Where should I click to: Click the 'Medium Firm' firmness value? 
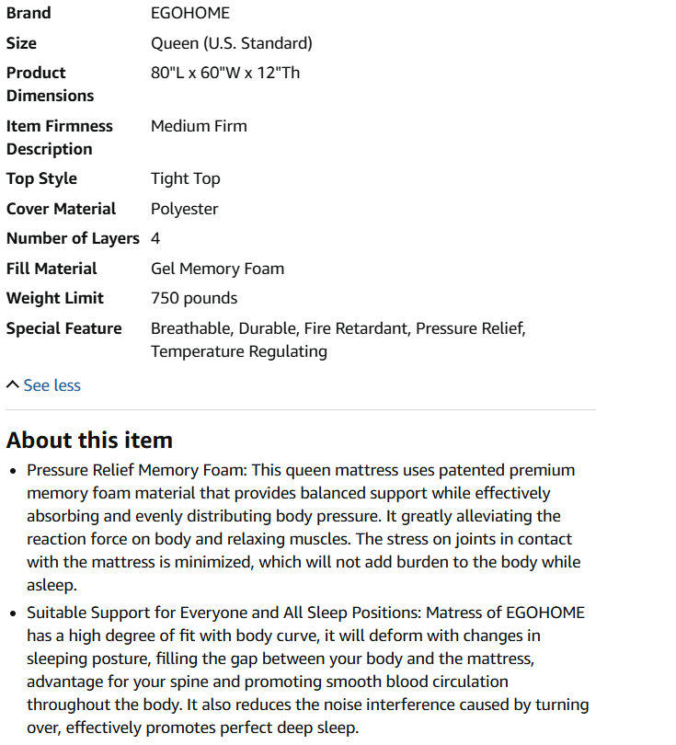pos(199,126)
